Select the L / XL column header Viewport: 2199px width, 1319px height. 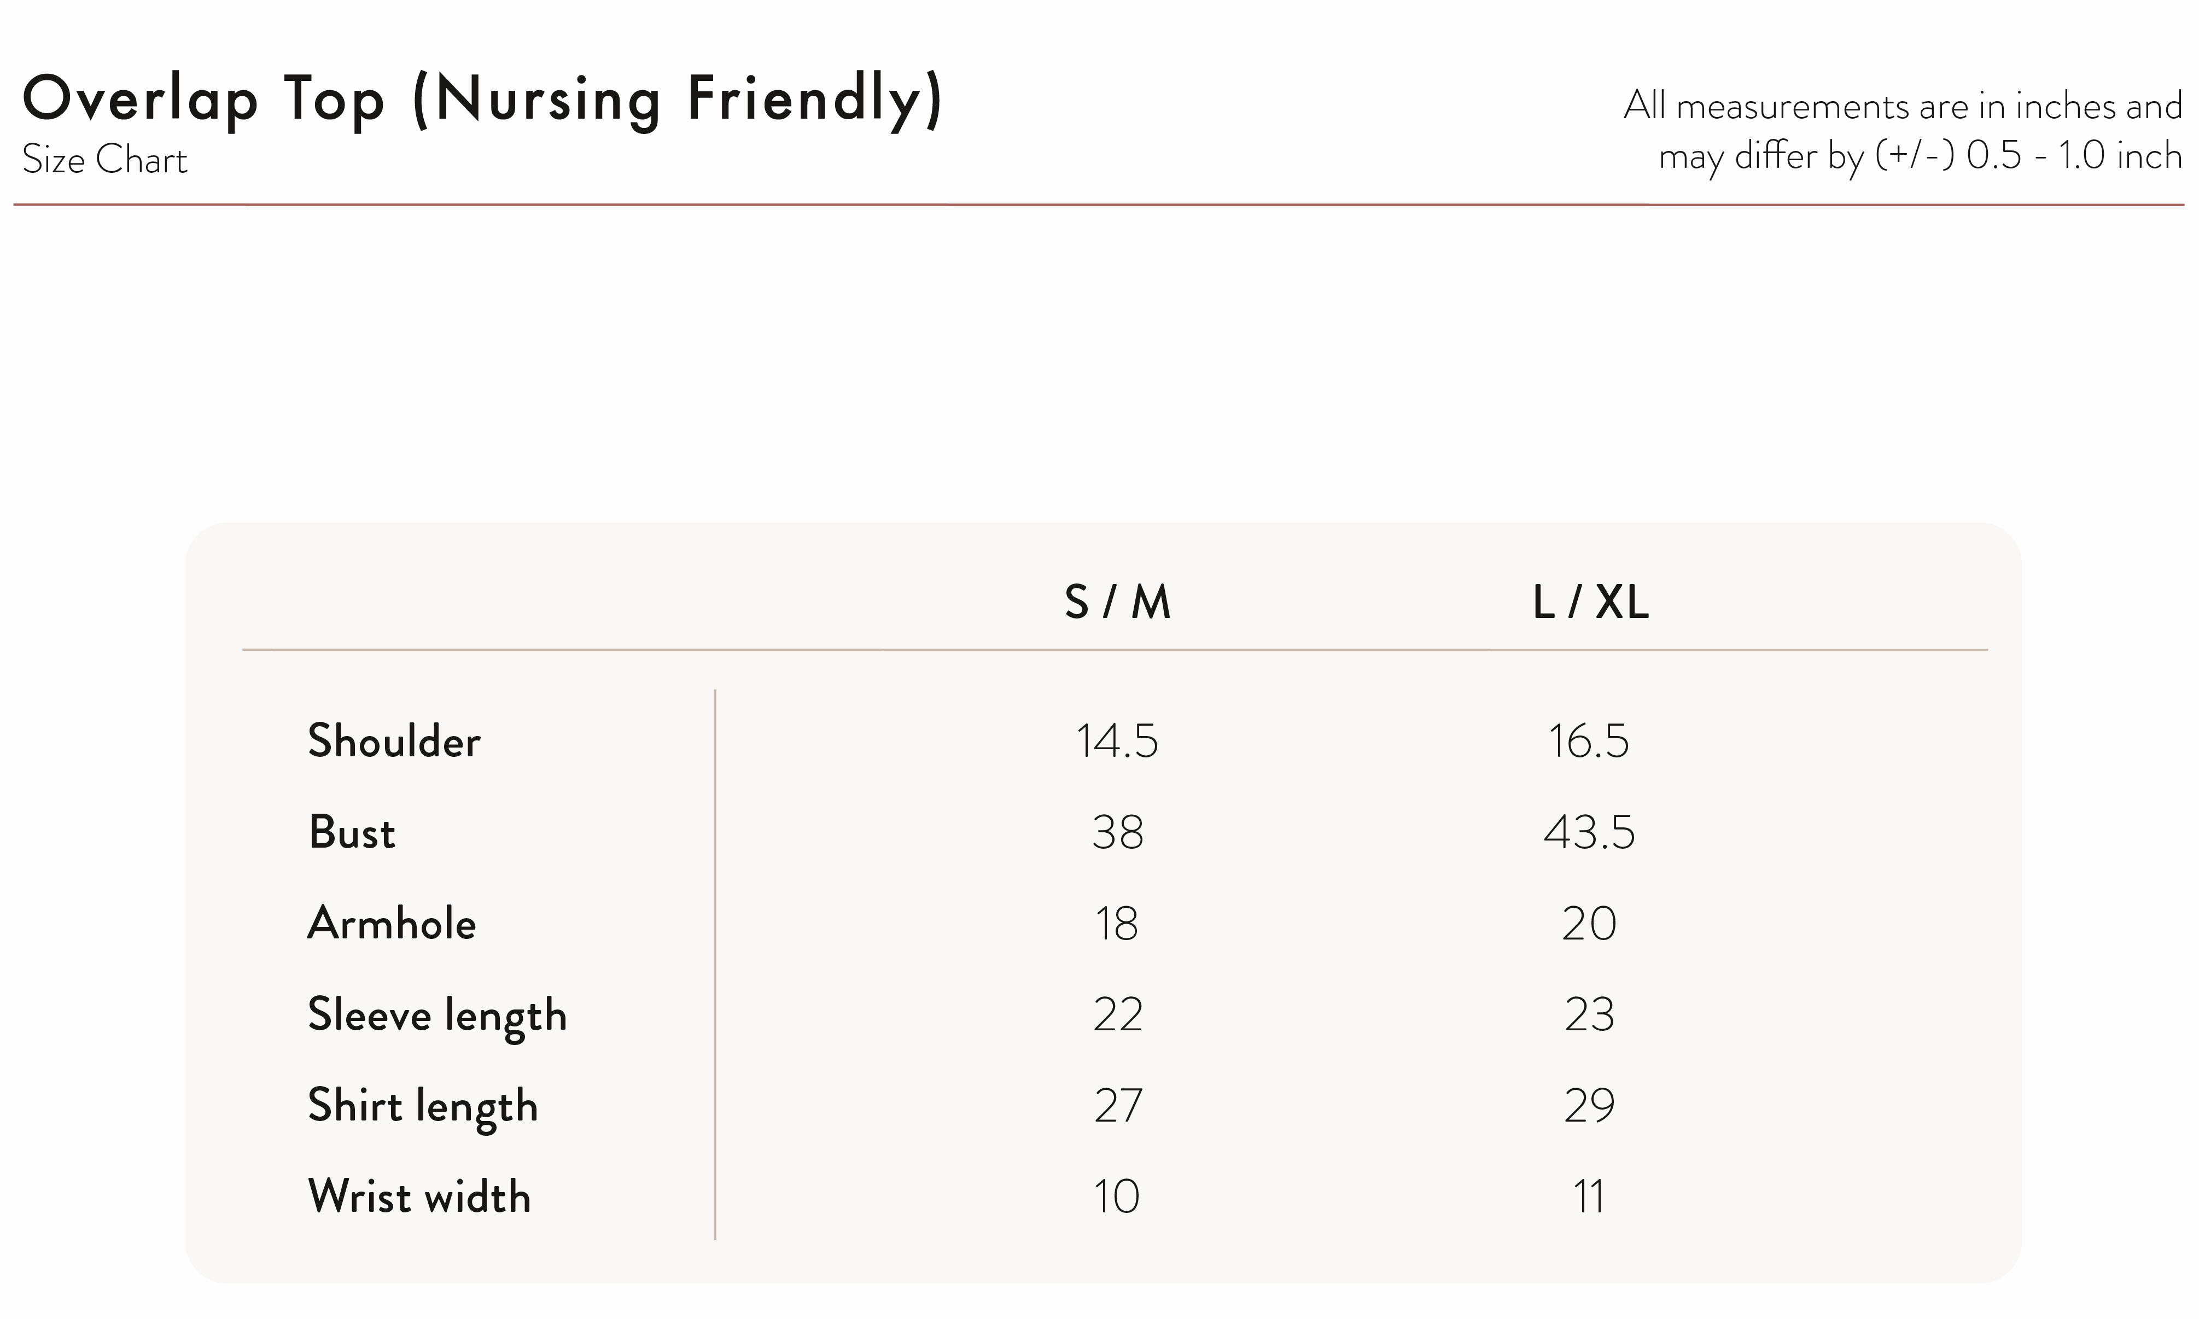click(x=1590, y=602)
